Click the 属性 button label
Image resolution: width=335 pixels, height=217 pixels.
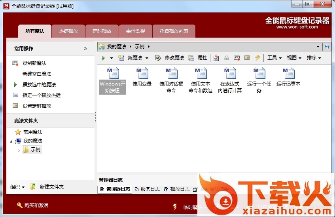click(203, 58)
